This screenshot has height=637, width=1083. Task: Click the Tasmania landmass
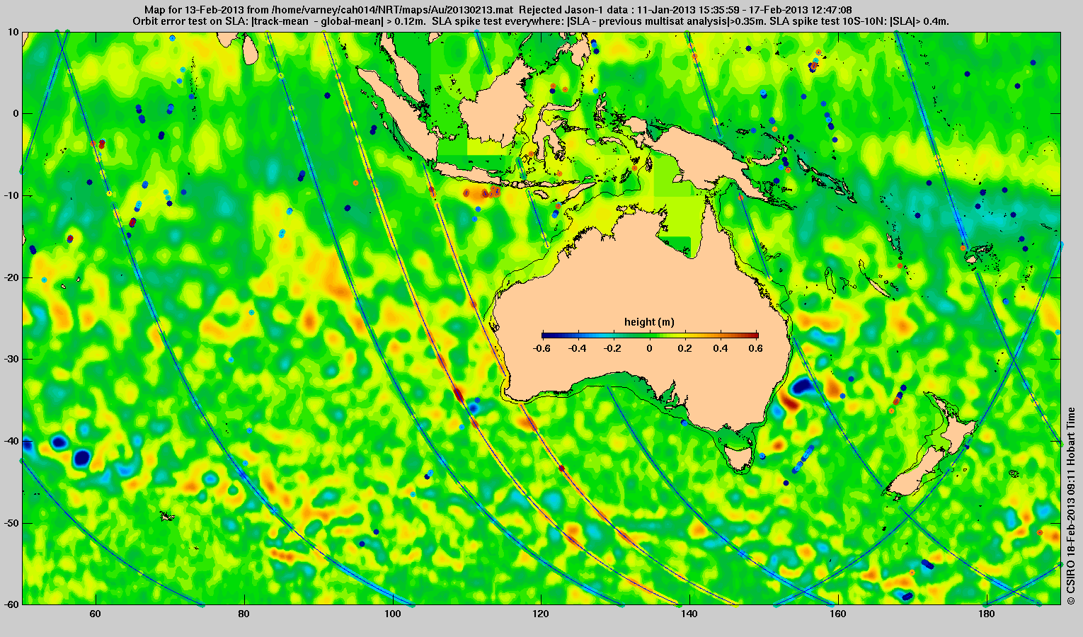[x=740, y=458]
